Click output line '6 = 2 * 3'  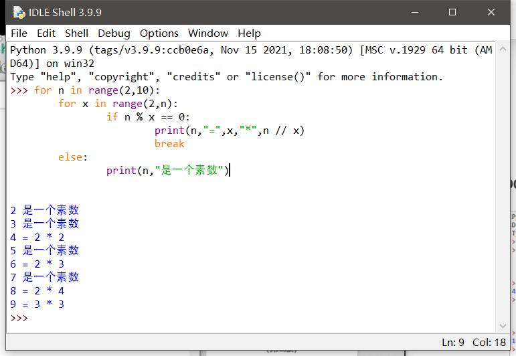(x=37, y=264)
